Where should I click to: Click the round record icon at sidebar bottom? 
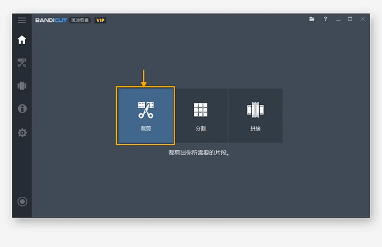click(x=22, y=202)
